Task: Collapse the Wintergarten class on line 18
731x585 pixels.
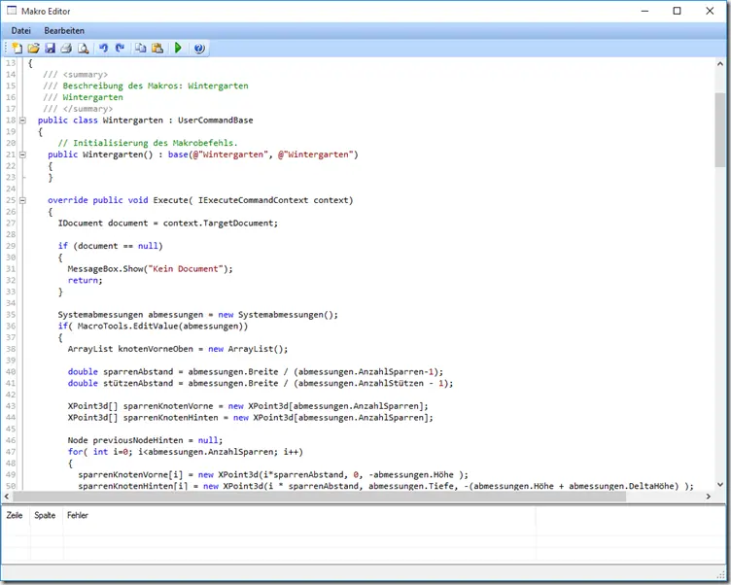Action: 22,120
